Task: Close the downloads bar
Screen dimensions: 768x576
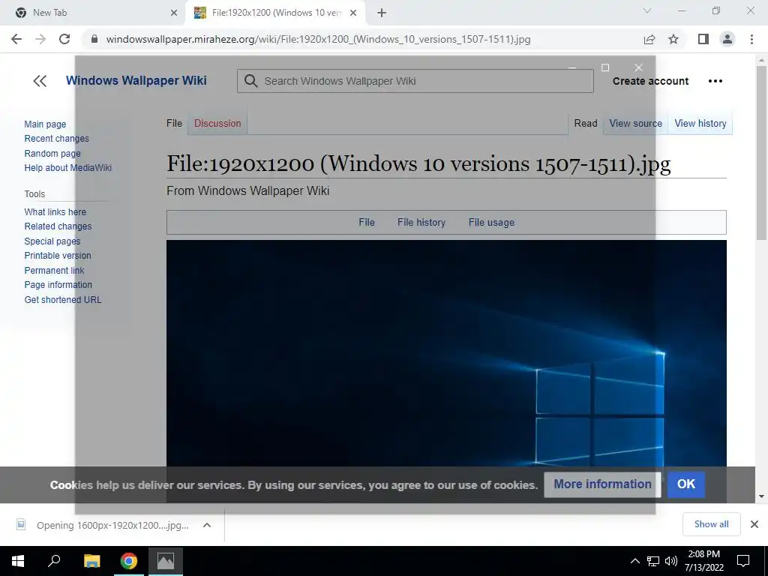Action: tap(754, 524)
